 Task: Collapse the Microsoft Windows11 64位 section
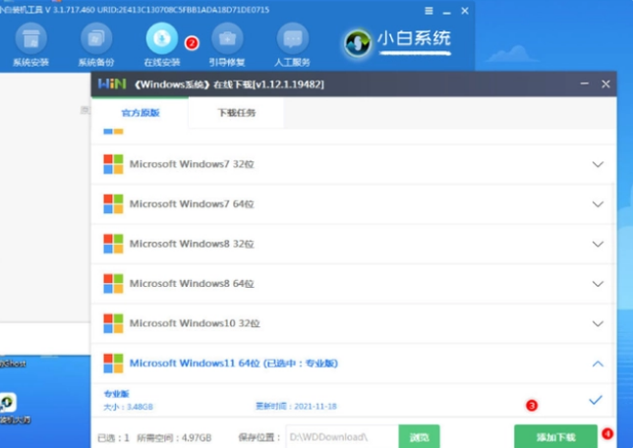point(598,364)
